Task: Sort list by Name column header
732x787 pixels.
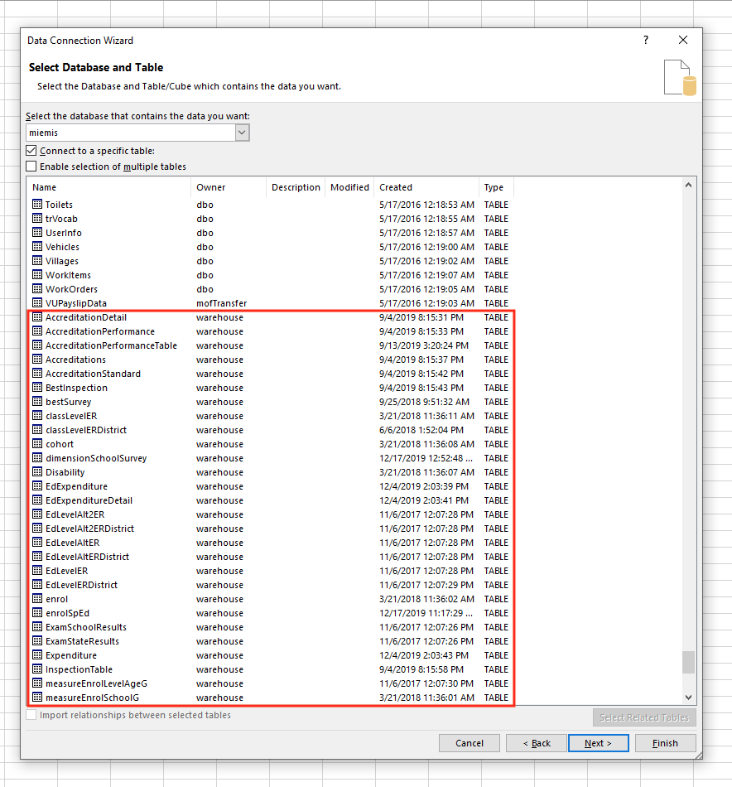Action: click(x=108, y=187)
